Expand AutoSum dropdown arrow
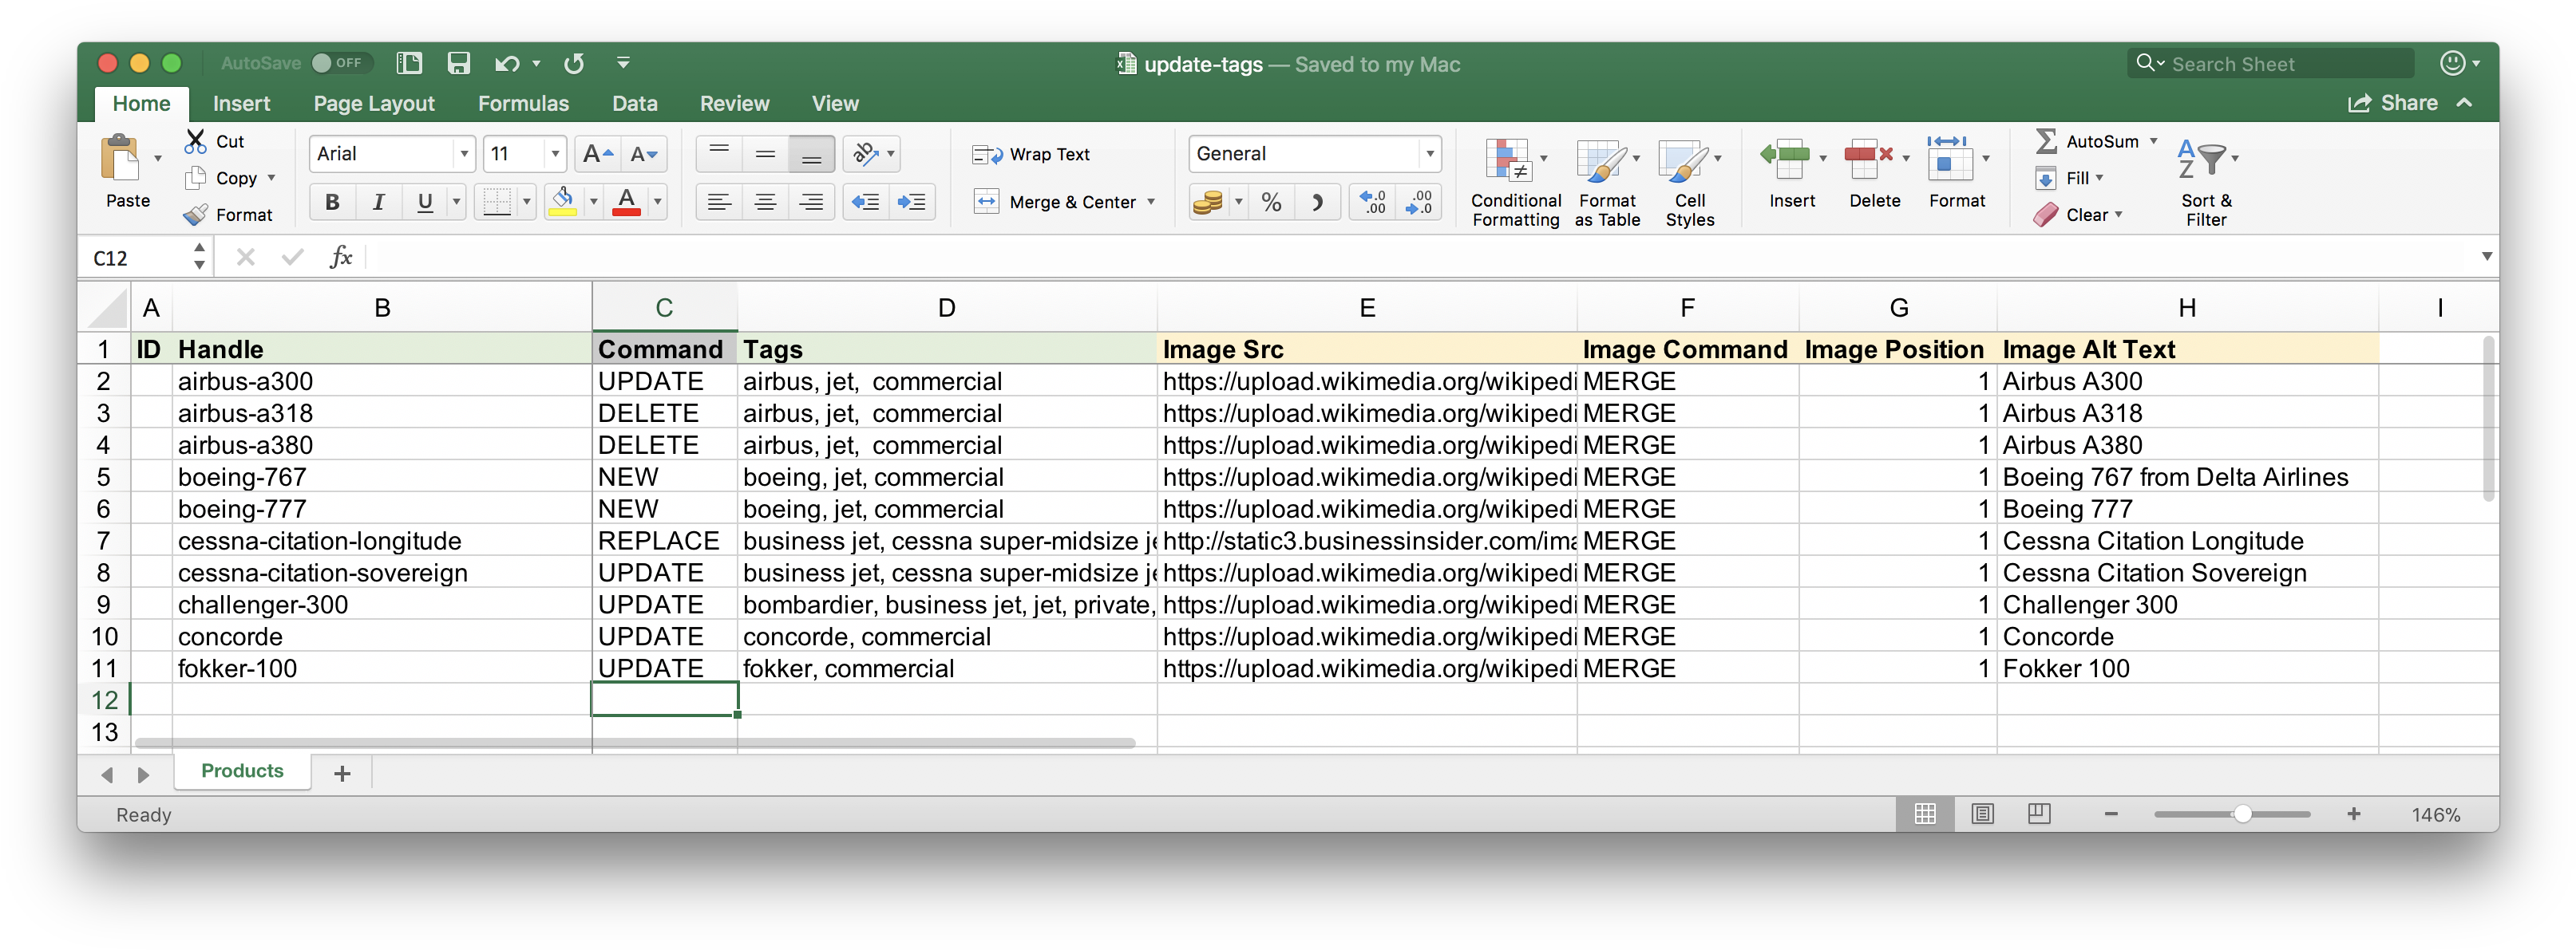The height and width of the screenshot is (950, 2576). pos(2153,141)
